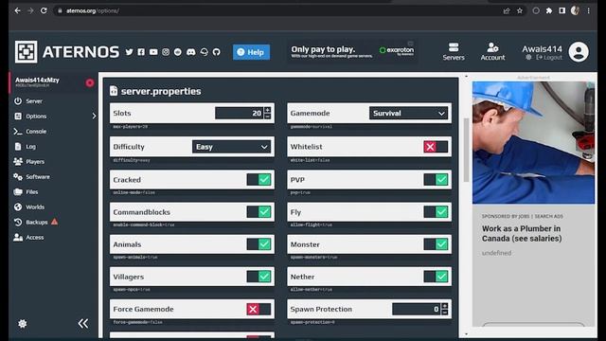Toggle the Monster switch

click(436, 244)
